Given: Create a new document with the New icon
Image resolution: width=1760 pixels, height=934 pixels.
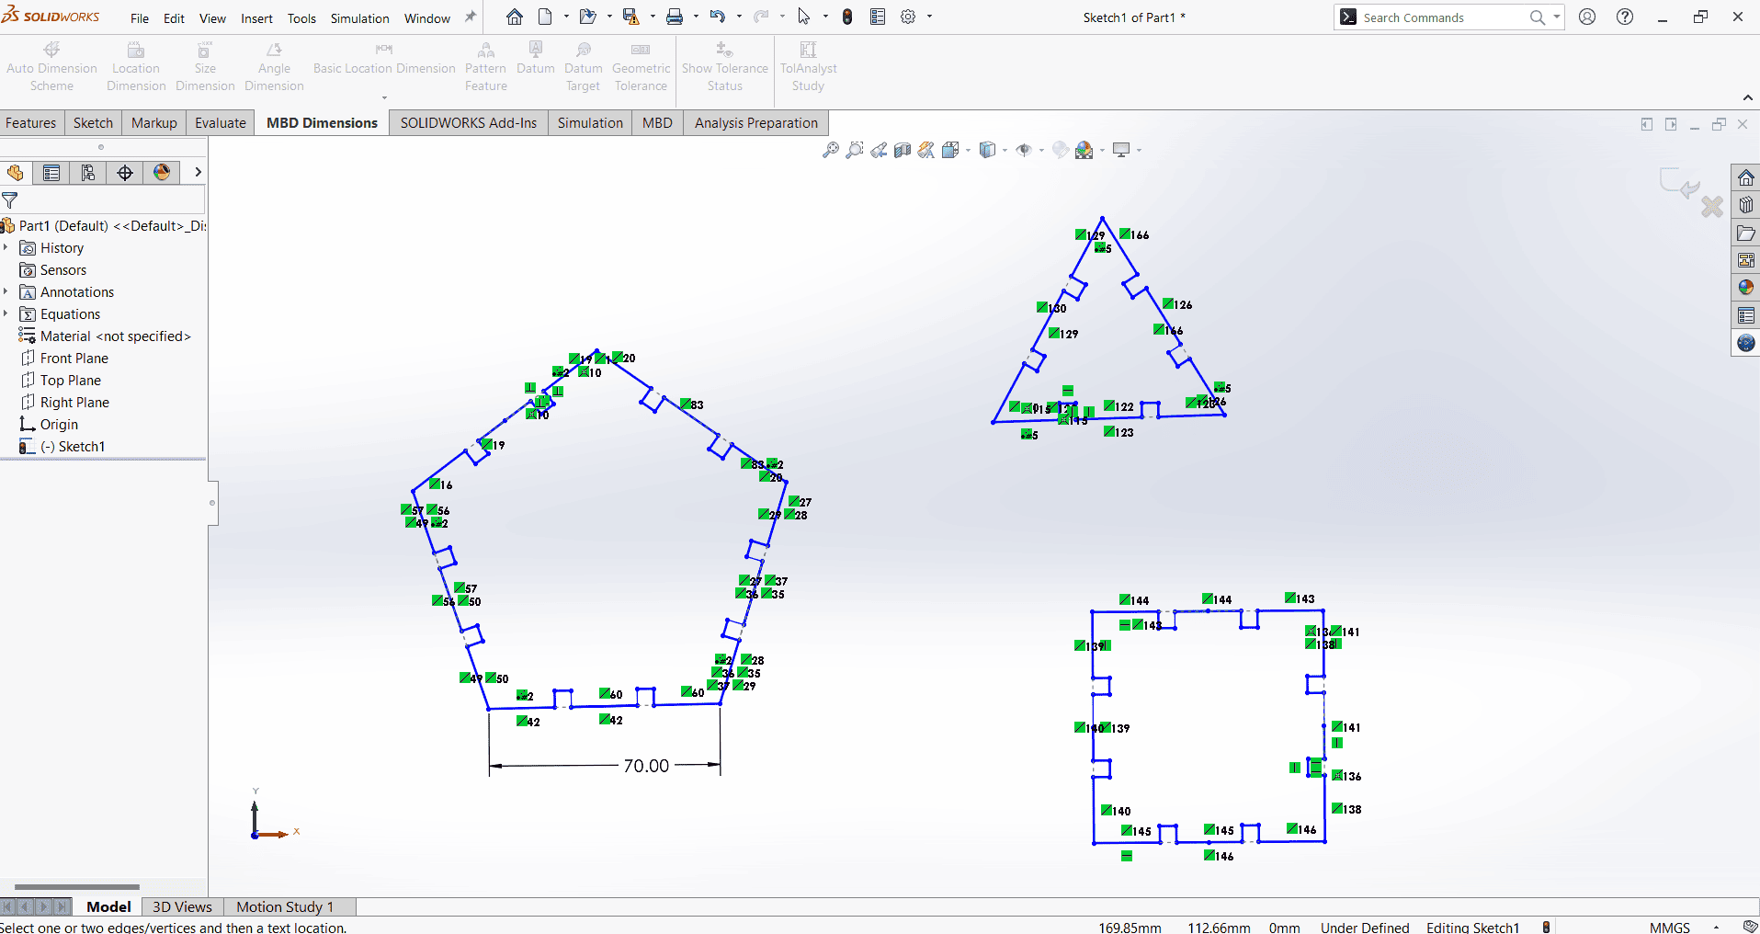Looking at the screenshot, I should coord(546,17).
